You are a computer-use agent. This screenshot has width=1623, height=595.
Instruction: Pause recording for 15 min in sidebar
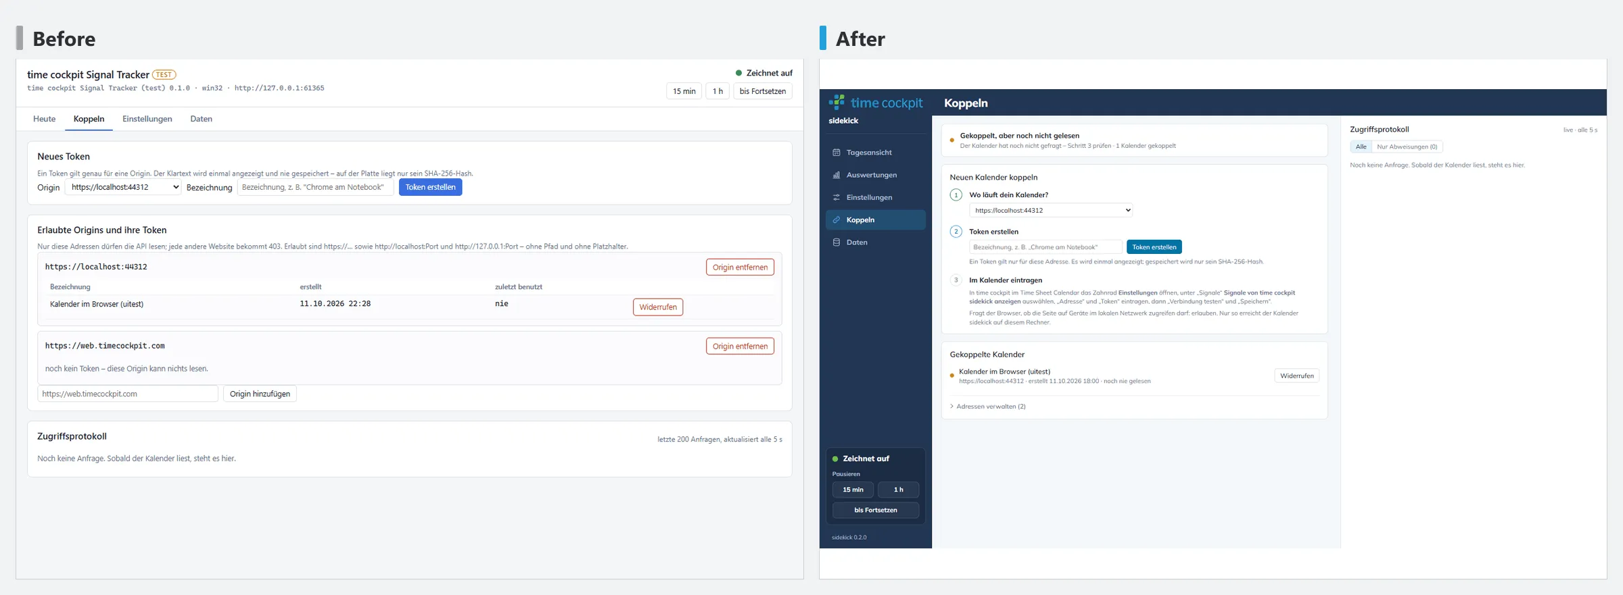pyautogui.click(x=853, y=490)
